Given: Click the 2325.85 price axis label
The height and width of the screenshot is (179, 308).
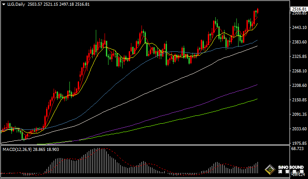Looking at the screenshot, I should point(299,57).
